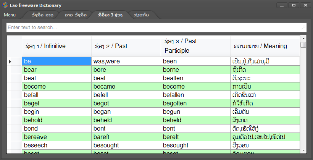Image resolution: width=313 pixels, height=160 pixels.
Task: Switch to the ລາວ-ອັງກິດ tab
Action: click(x=76, y=15)
